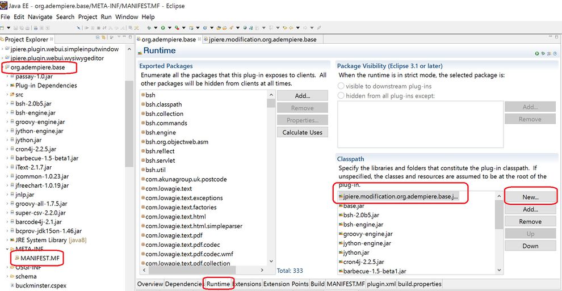Image resolution: width=562 pixels, height=291 pixels.
Task: Expand the src folder in Project Explorer
Action: pyautogui.click(x=8, y=95)
